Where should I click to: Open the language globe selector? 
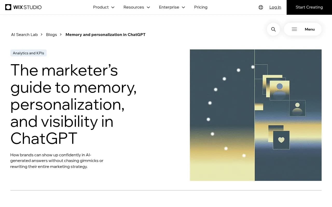pyautogui.click(x=261, y=7)
